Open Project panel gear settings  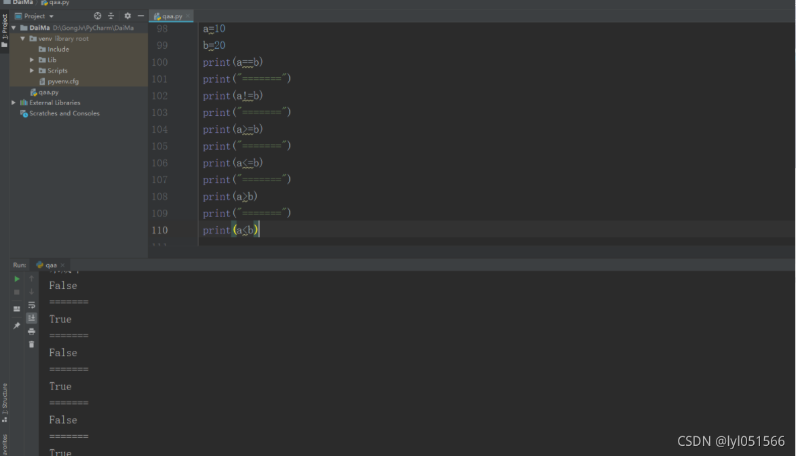pyautogui.click(x=128, y=16)
